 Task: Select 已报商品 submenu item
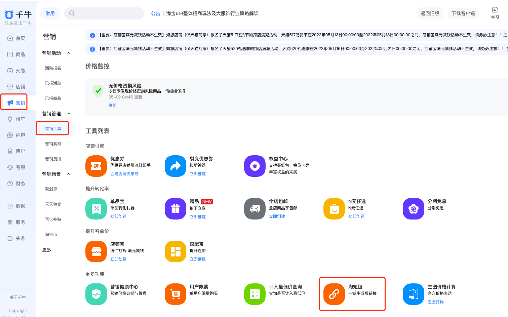pyautogui.click(x=53, y=98)
